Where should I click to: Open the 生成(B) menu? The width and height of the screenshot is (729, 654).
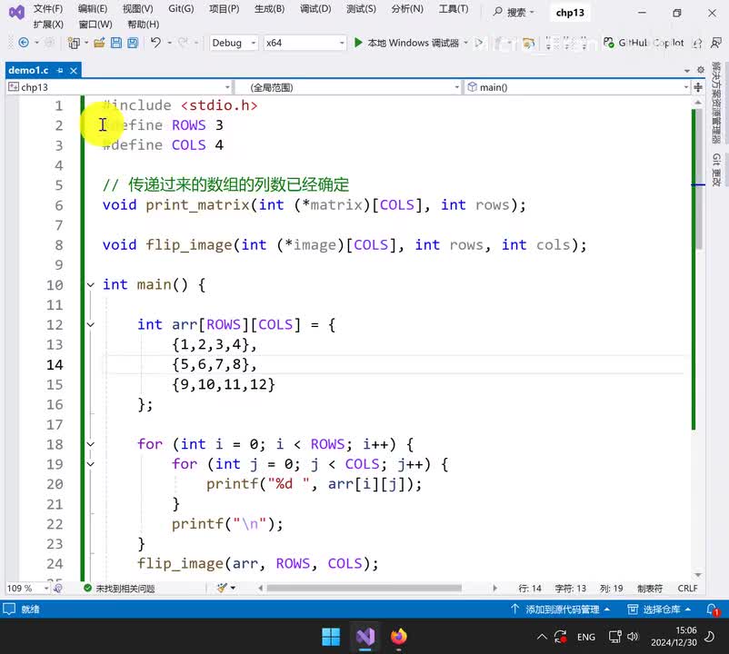click(x=269, y=9)
